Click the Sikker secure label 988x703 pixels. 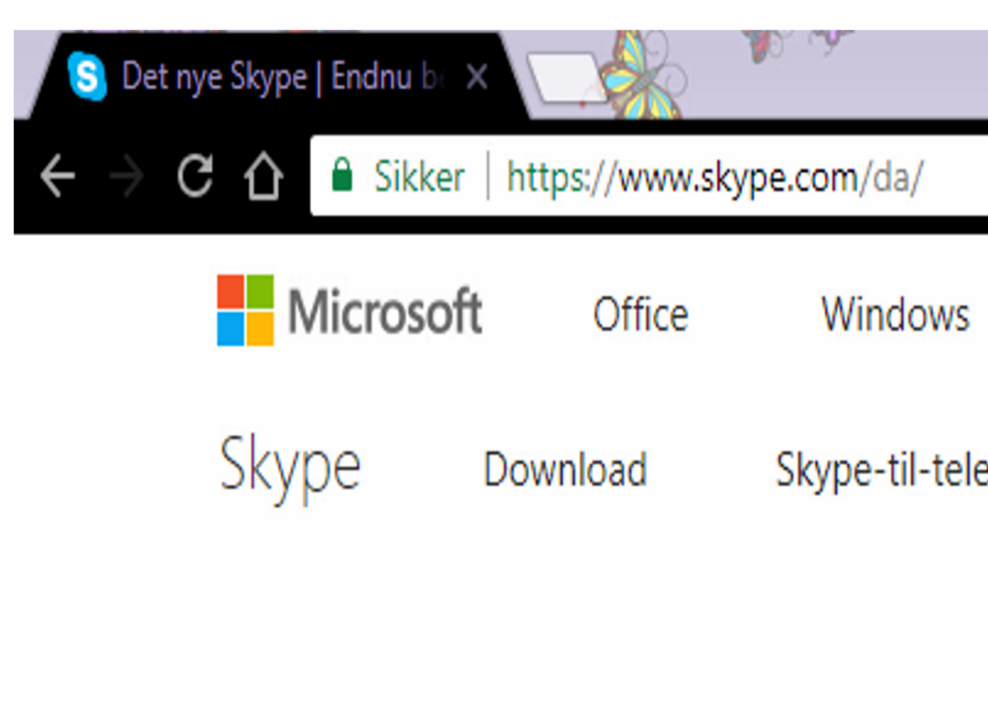click(419, 176)
